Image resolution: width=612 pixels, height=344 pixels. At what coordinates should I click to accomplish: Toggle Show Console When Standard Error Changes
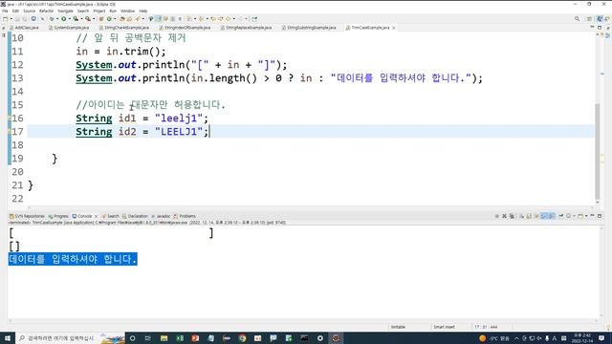[x=551, y=216]
